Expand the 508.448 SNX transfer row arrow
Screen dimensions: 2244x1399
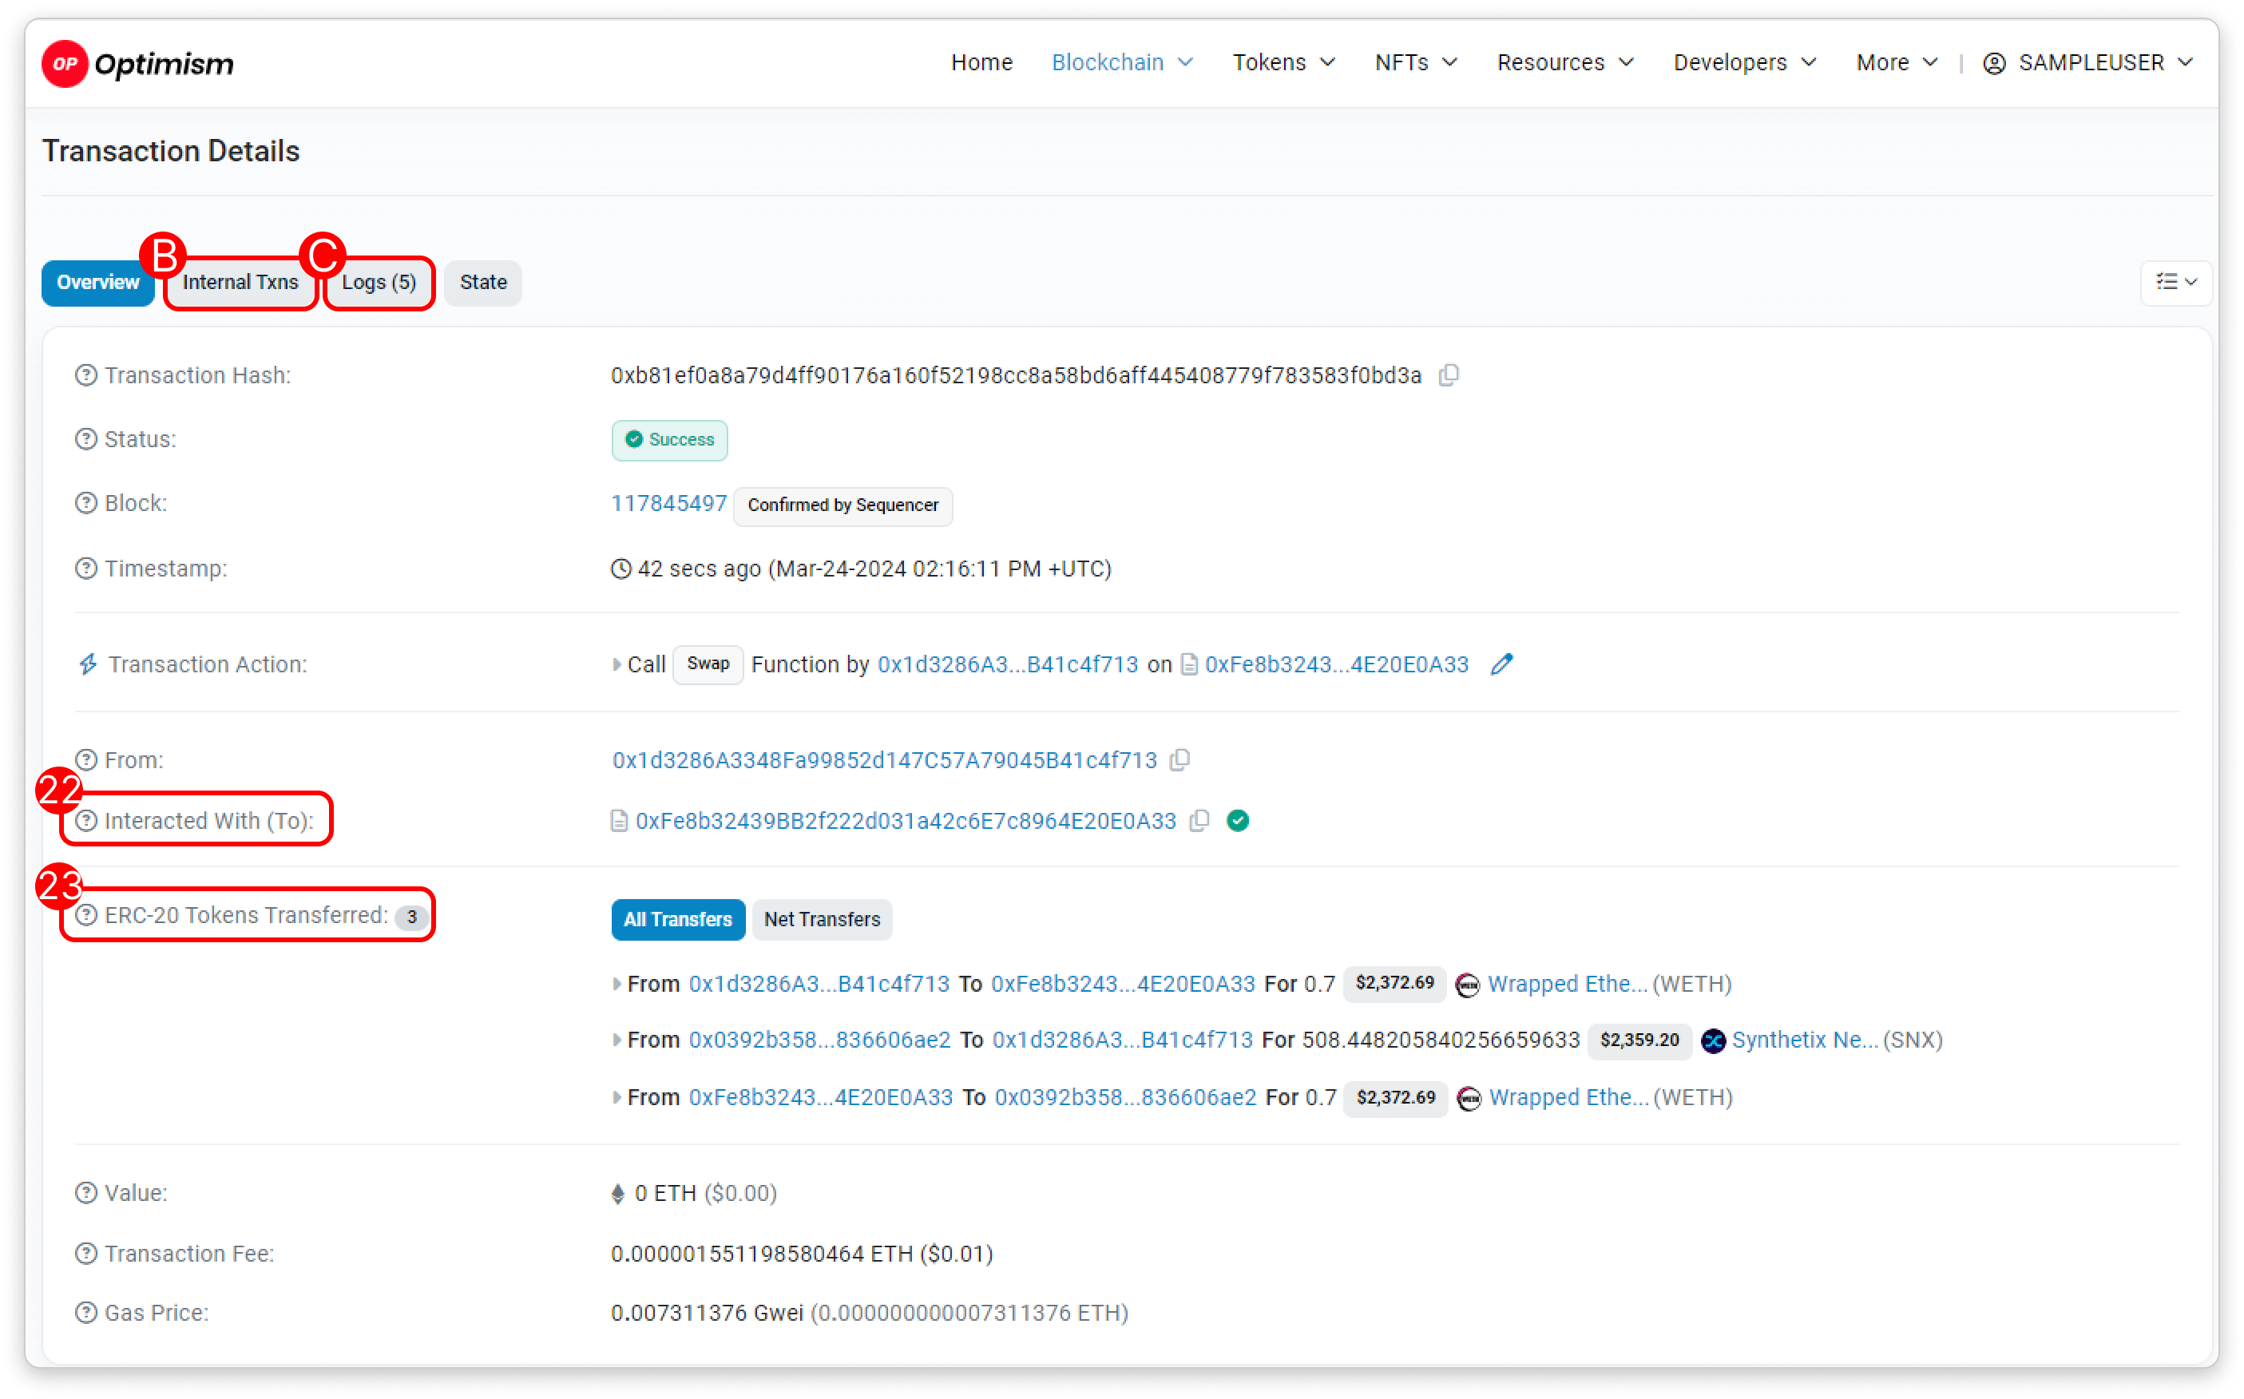[617, 1041]
